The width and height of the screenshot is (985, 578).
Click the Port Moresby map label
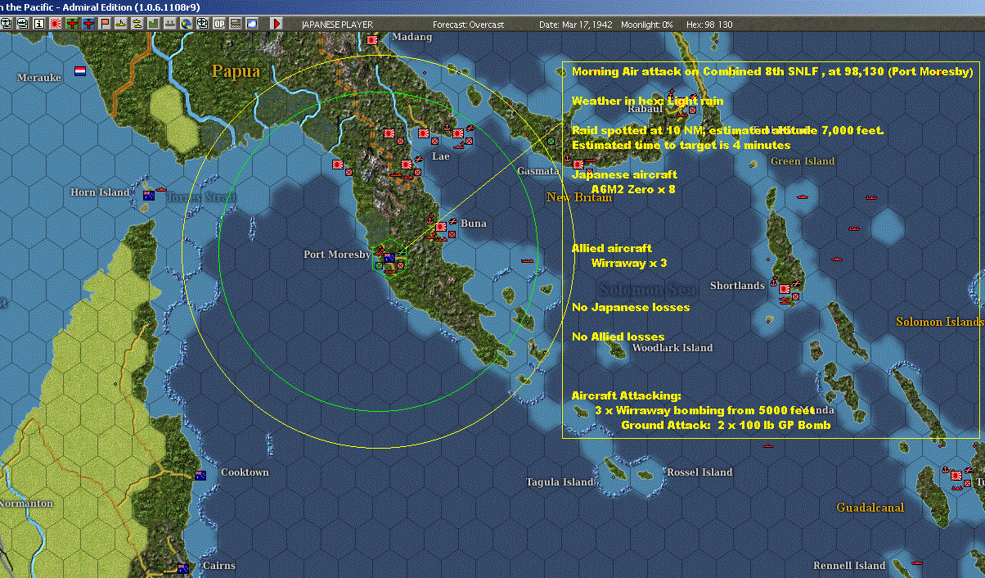(337, 255)
